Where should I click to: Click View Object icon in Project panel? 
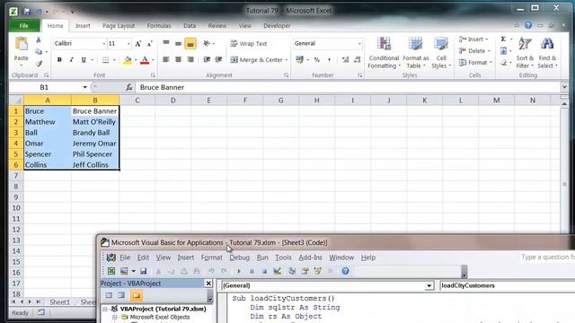click(x=121, y=295)
